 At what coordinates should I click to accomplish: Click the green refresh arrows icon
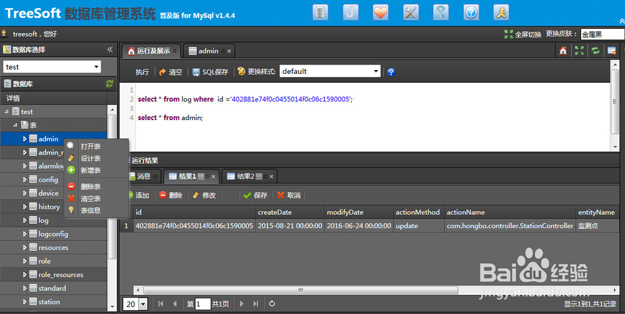tap(596, 50)
